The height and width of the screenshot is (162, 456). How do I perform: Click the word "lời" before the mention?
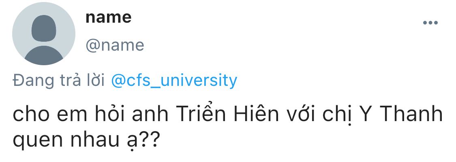click(96, 80)
